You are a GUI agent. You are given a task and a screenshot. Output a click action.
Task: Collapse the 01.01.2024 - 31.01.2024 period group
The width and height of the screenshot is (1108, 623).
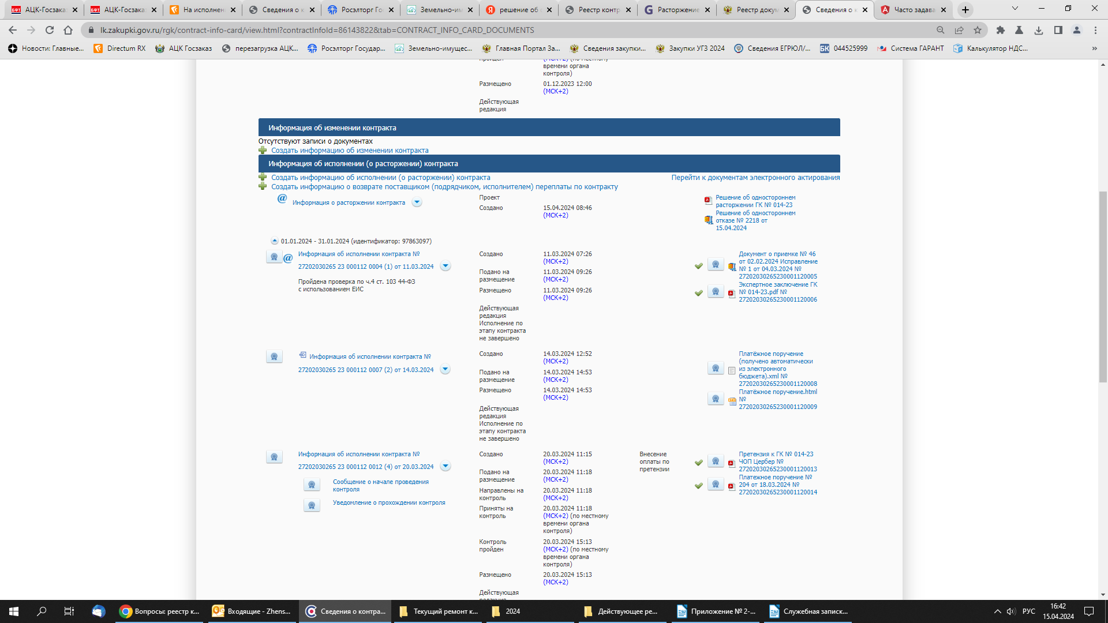tap(275, 241)
